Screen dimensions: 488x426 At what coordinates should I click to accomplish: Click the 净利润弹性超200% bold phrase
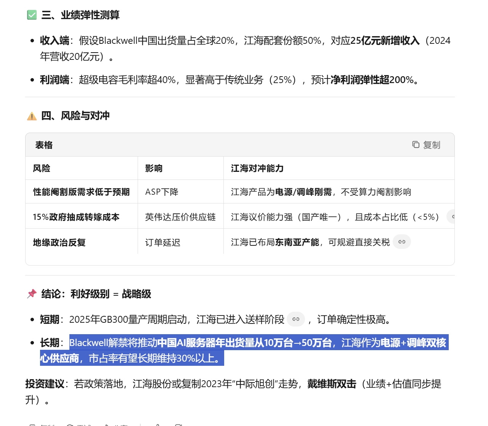372,80
